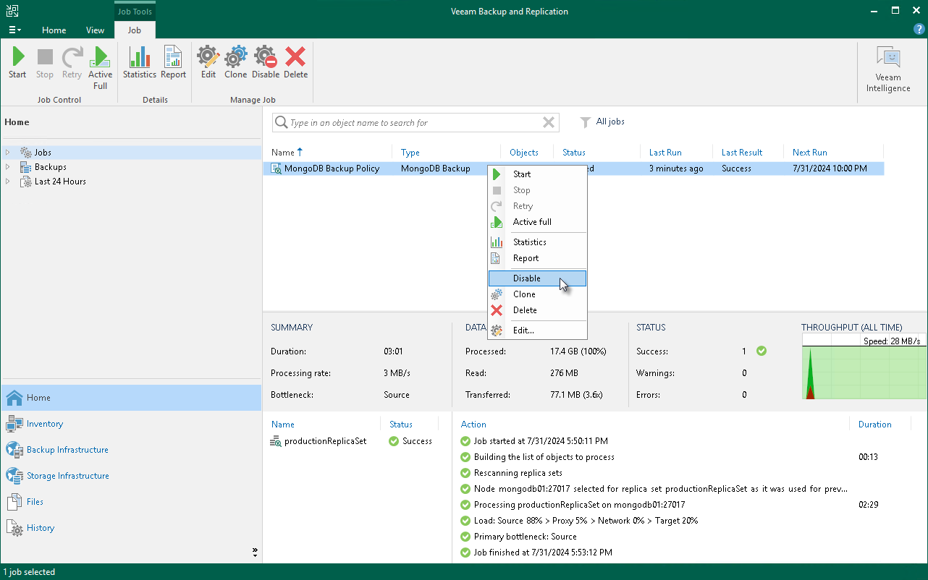Select productionReplicaSet in the objects list
This screenshot has width=928, height=580.
325,441
